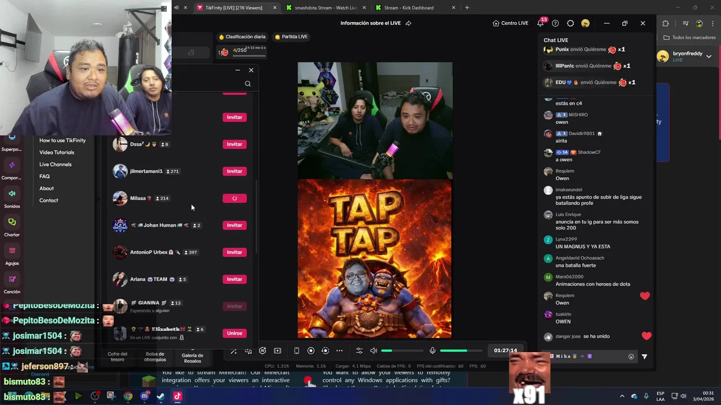Open the AI tool icon
Image resolution: width=721 pixels, height=405 pixels.
coord(262,350)
